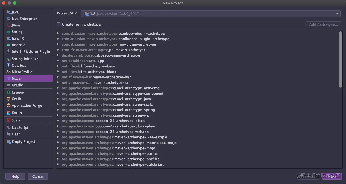Click the Android robot icon
The width and height of the screenshot is (346, 184).
[x=8, y=45]
